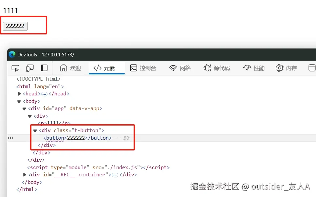
Task: Expand the __REC__-container div node
Action: (x=25, y=175)
